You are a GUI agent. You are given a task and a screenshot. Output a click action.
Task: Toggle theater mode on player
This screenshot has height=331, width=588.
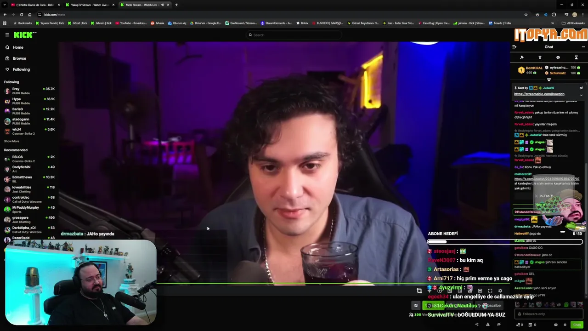click(x=480, y=291)
